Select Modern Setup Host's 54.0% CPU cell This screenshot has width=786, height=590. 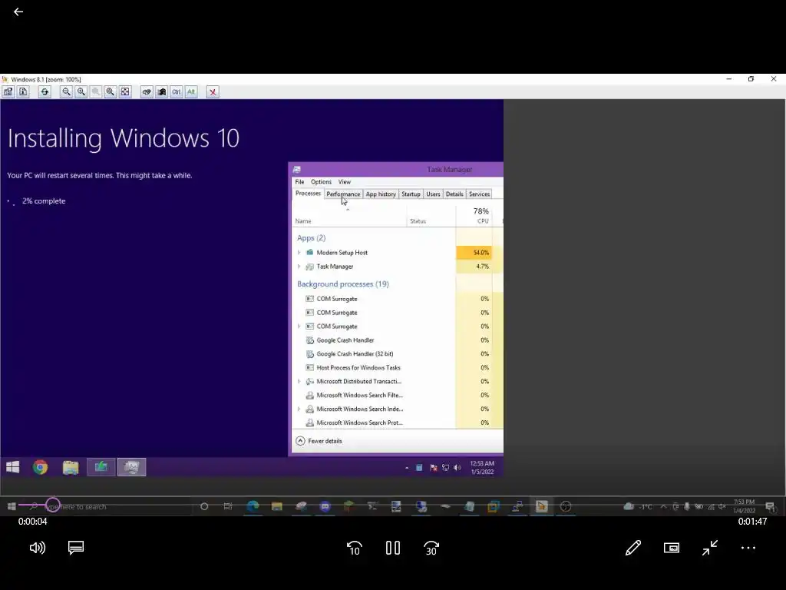point(474,252)
